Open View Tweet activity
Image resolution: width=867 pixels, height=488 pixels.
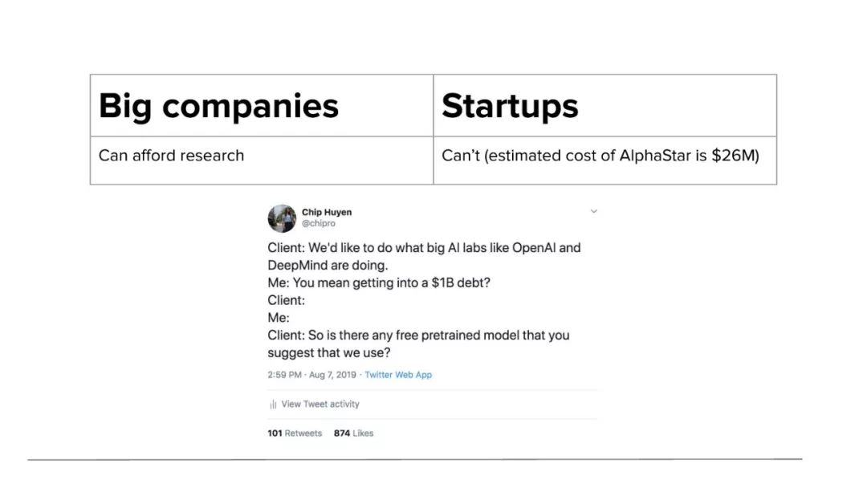(320, 405)
